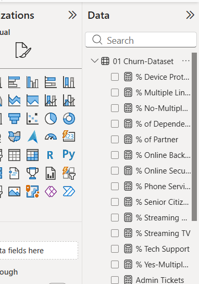Click the 01 Churn-Dataset table name
The image size is (199, 284).
coord(143,61)
